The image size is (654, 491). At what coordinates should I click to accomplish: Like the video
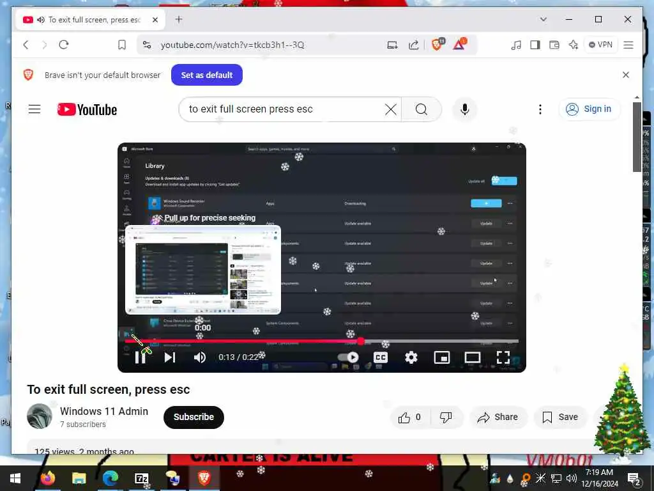(409, 417)
